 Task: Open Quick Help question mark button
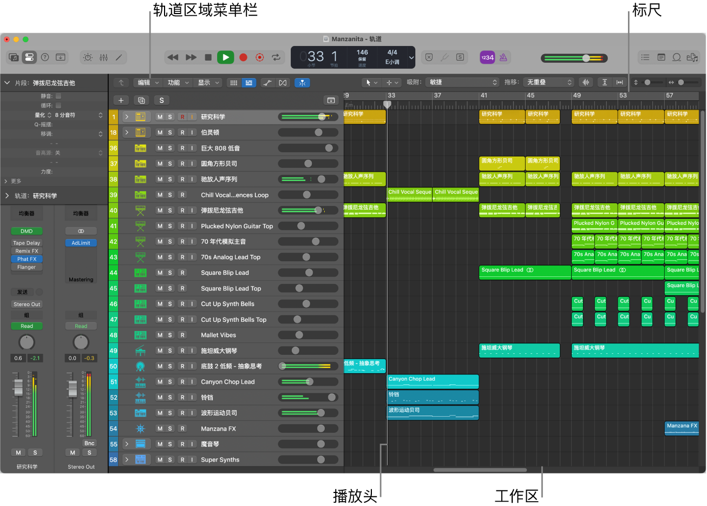45,57
